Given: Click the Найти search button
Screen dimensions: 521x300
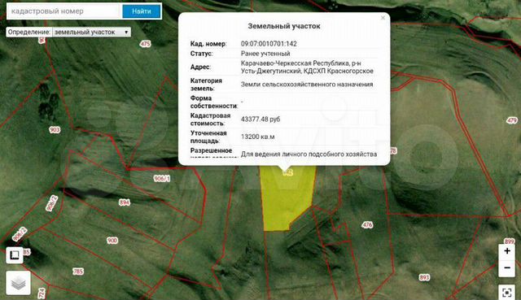Looking at the screenshot, I should 142,11.
